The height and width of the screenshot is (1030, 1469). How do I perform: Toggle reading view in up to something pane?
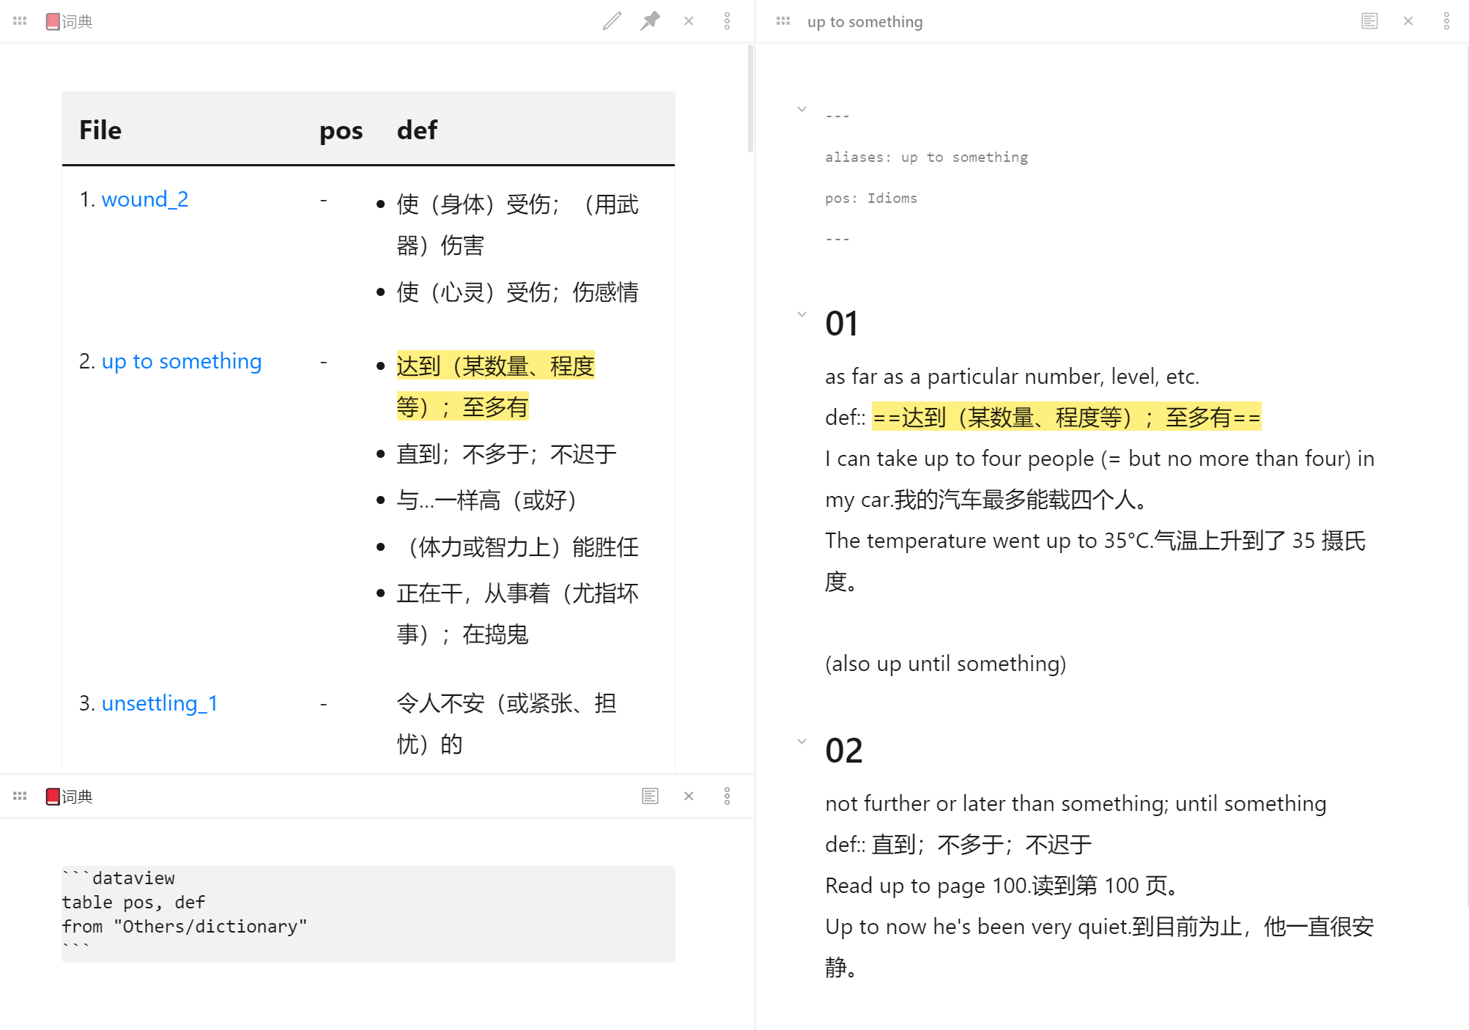point(1369,21)
